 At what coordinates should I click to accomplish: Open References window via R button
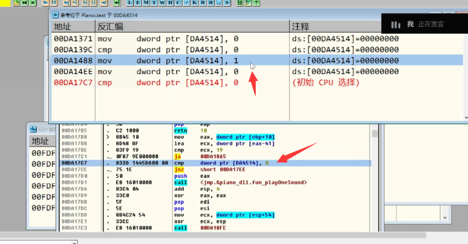pyautogui.click(x=210, y=2)
